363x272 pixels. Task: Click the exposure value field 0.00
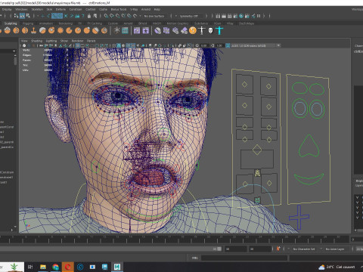204,45
